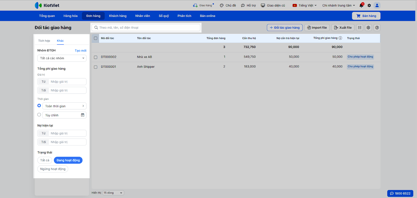This screenshot has width=417, height=198.
Task: Click Tổng phí giao hàng Tới value field
Action: coord(62,90)
